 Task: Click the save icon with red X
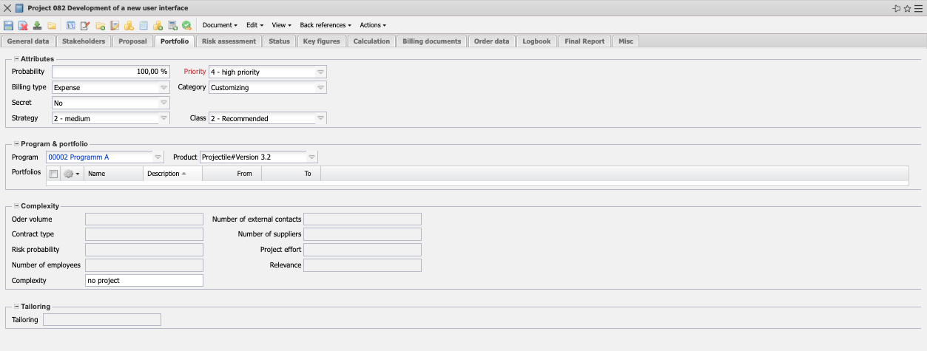[x=23, y=25]
